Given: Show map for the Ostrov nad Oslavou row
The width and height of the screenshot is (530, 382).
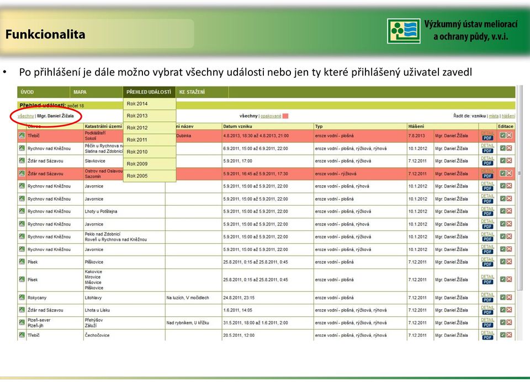Looking at the screenshot, I should (22, 173).
